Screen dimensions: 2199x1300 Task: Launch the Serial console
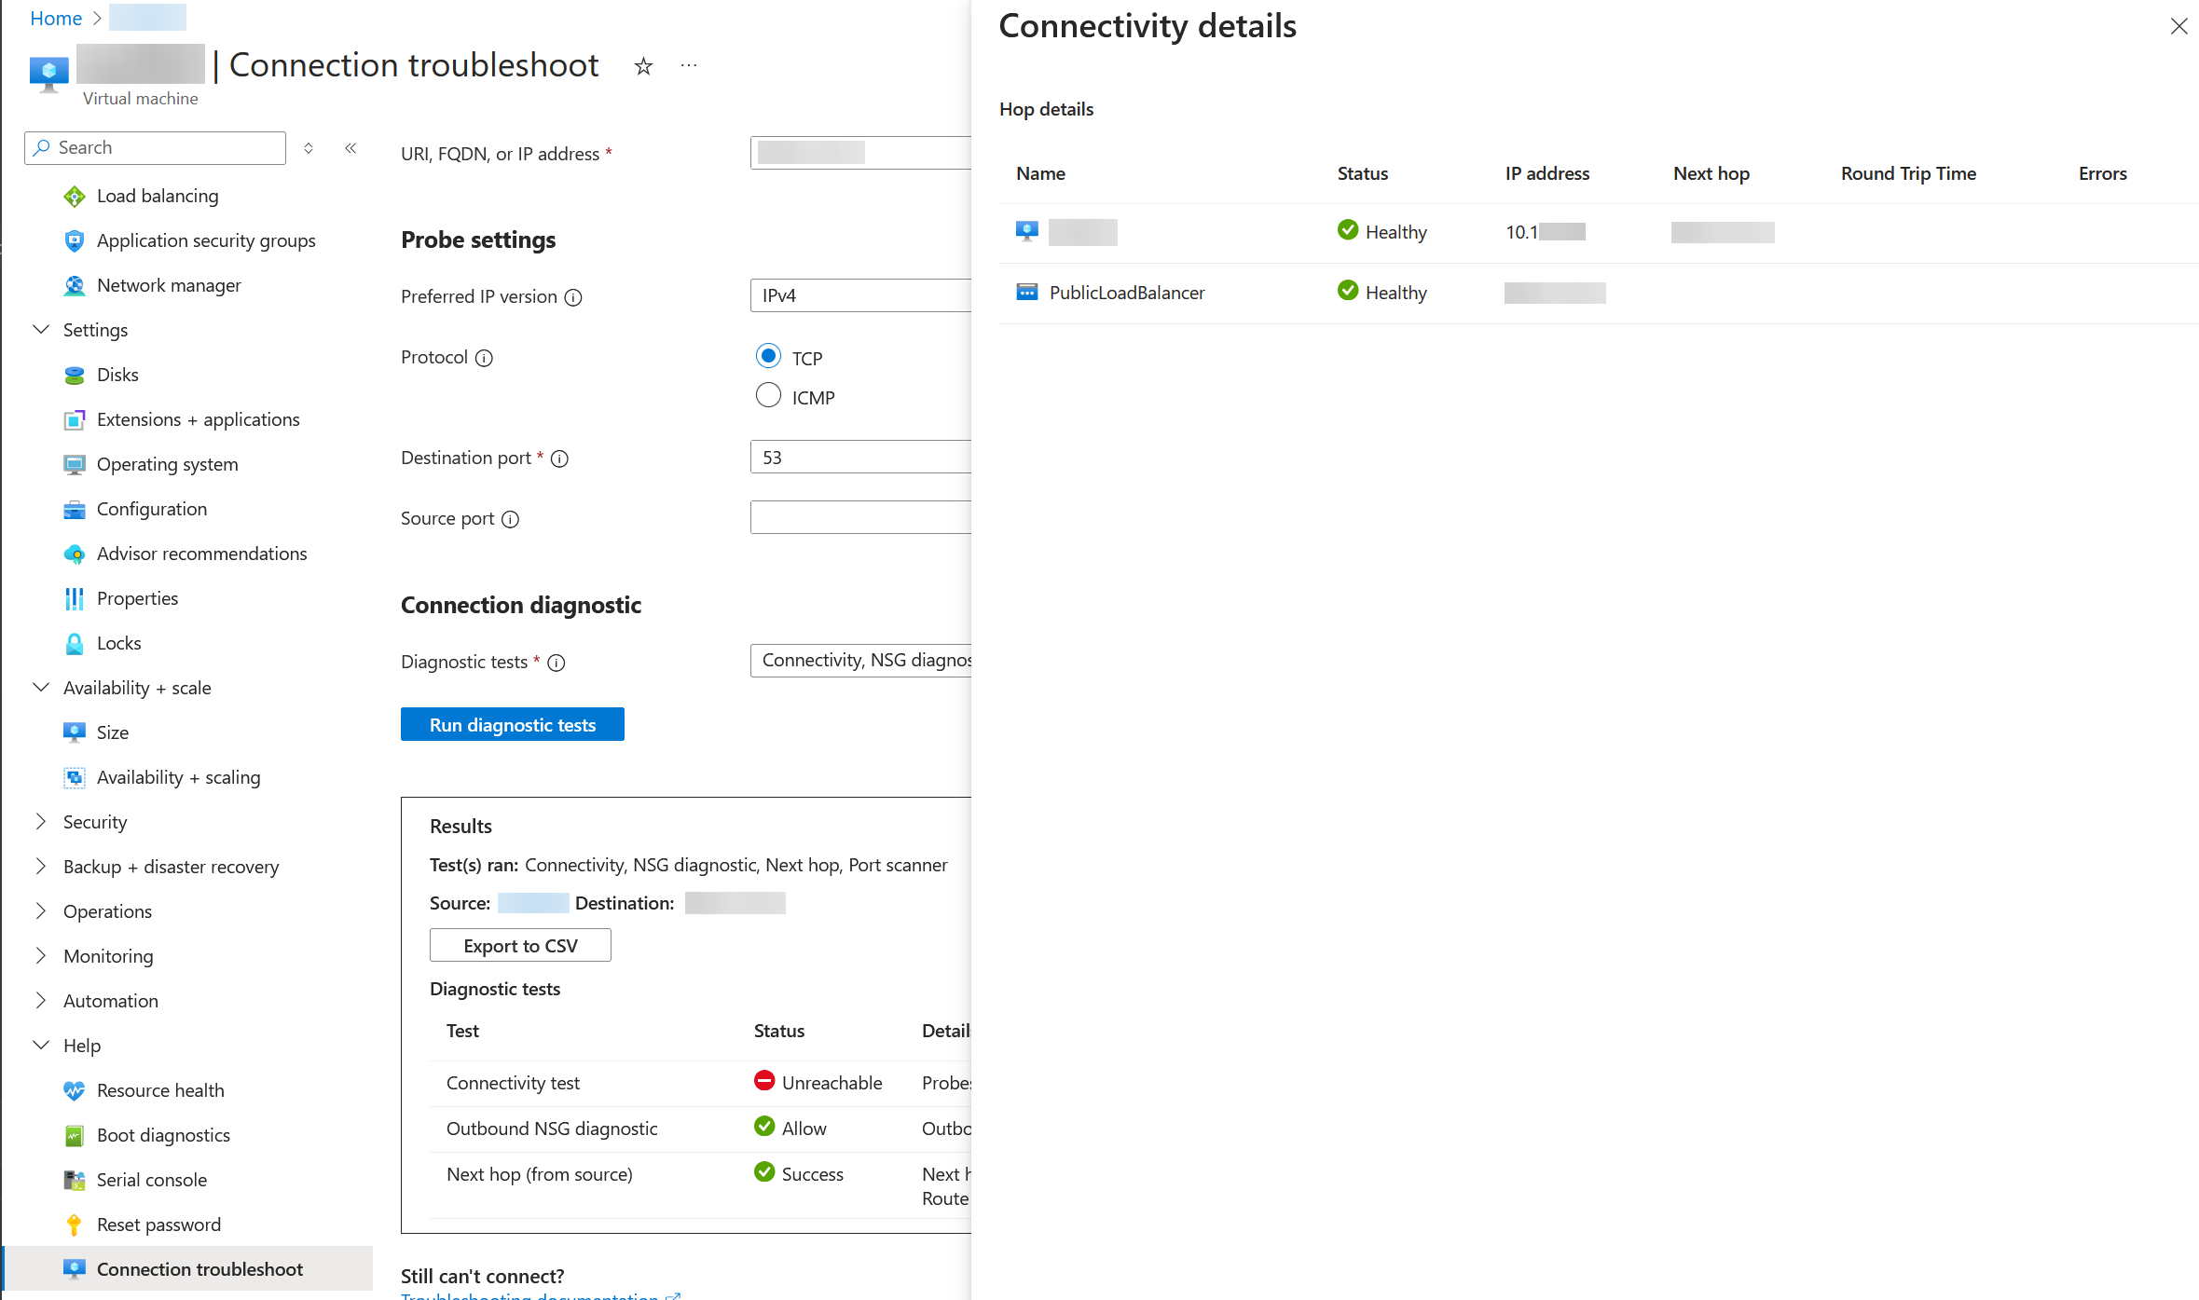tap(152, 1180)
